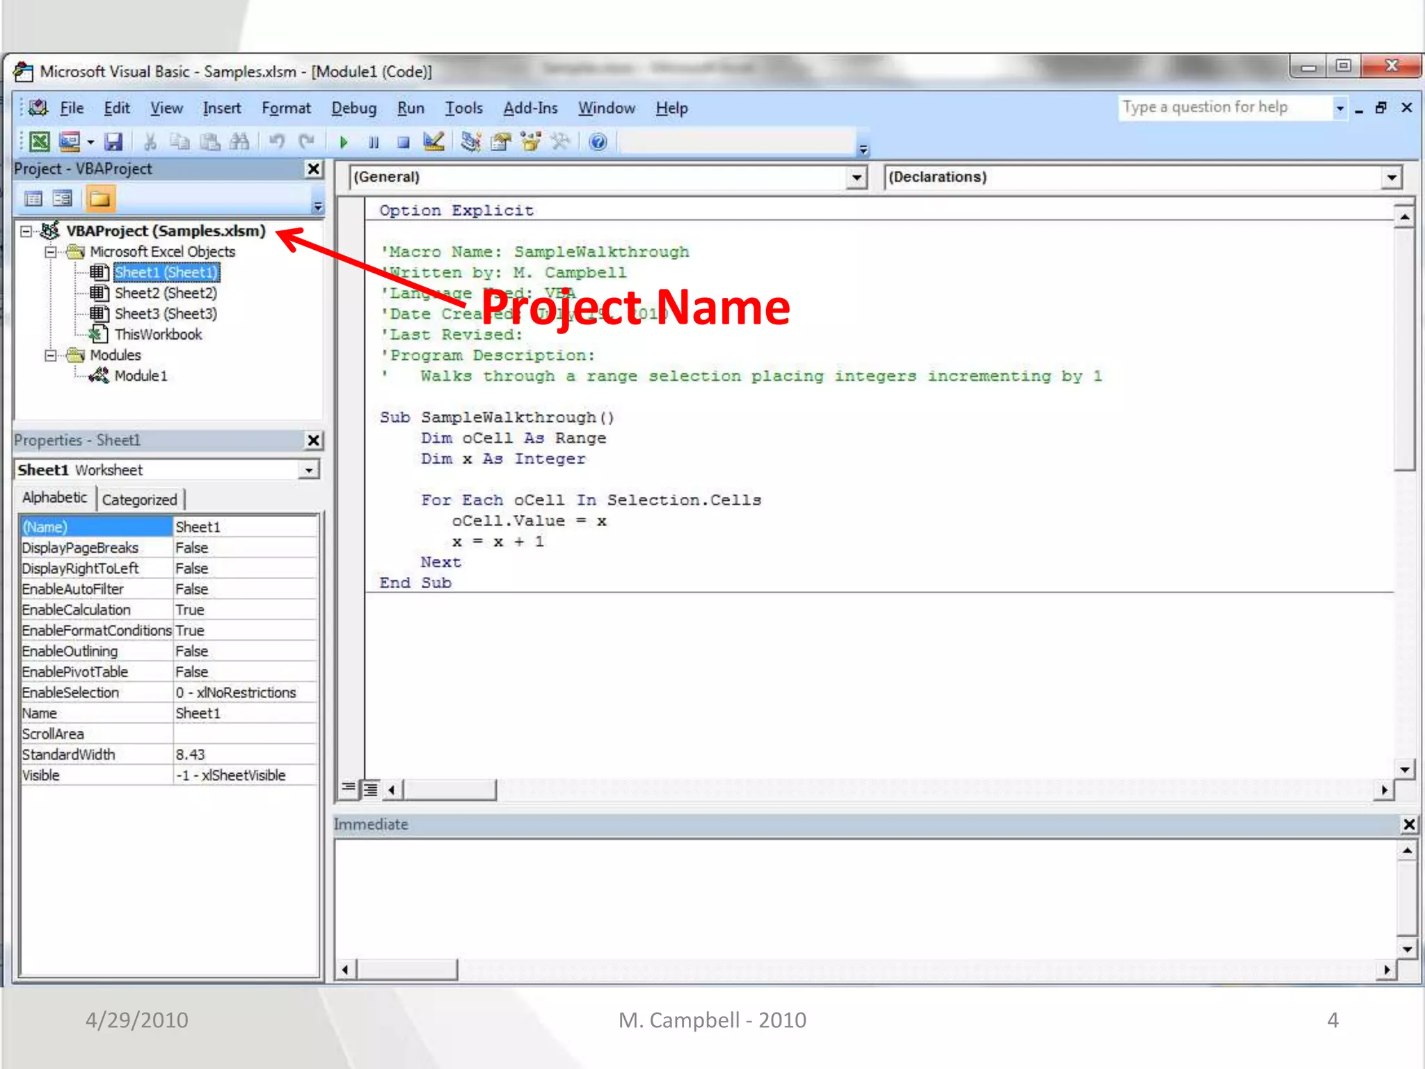
Task: Click the Break pause icon
Action: click(x=374, y=142)
